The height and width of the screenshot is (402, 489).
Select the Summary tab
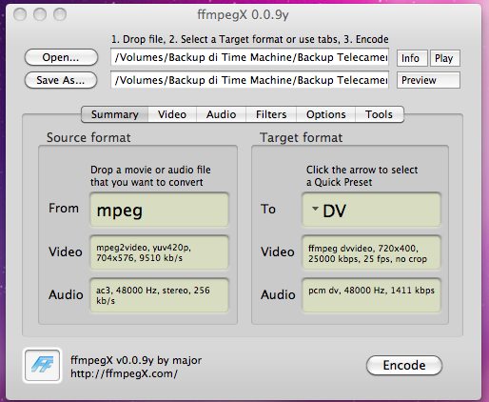pyautogui.click(x=115, y=114)
